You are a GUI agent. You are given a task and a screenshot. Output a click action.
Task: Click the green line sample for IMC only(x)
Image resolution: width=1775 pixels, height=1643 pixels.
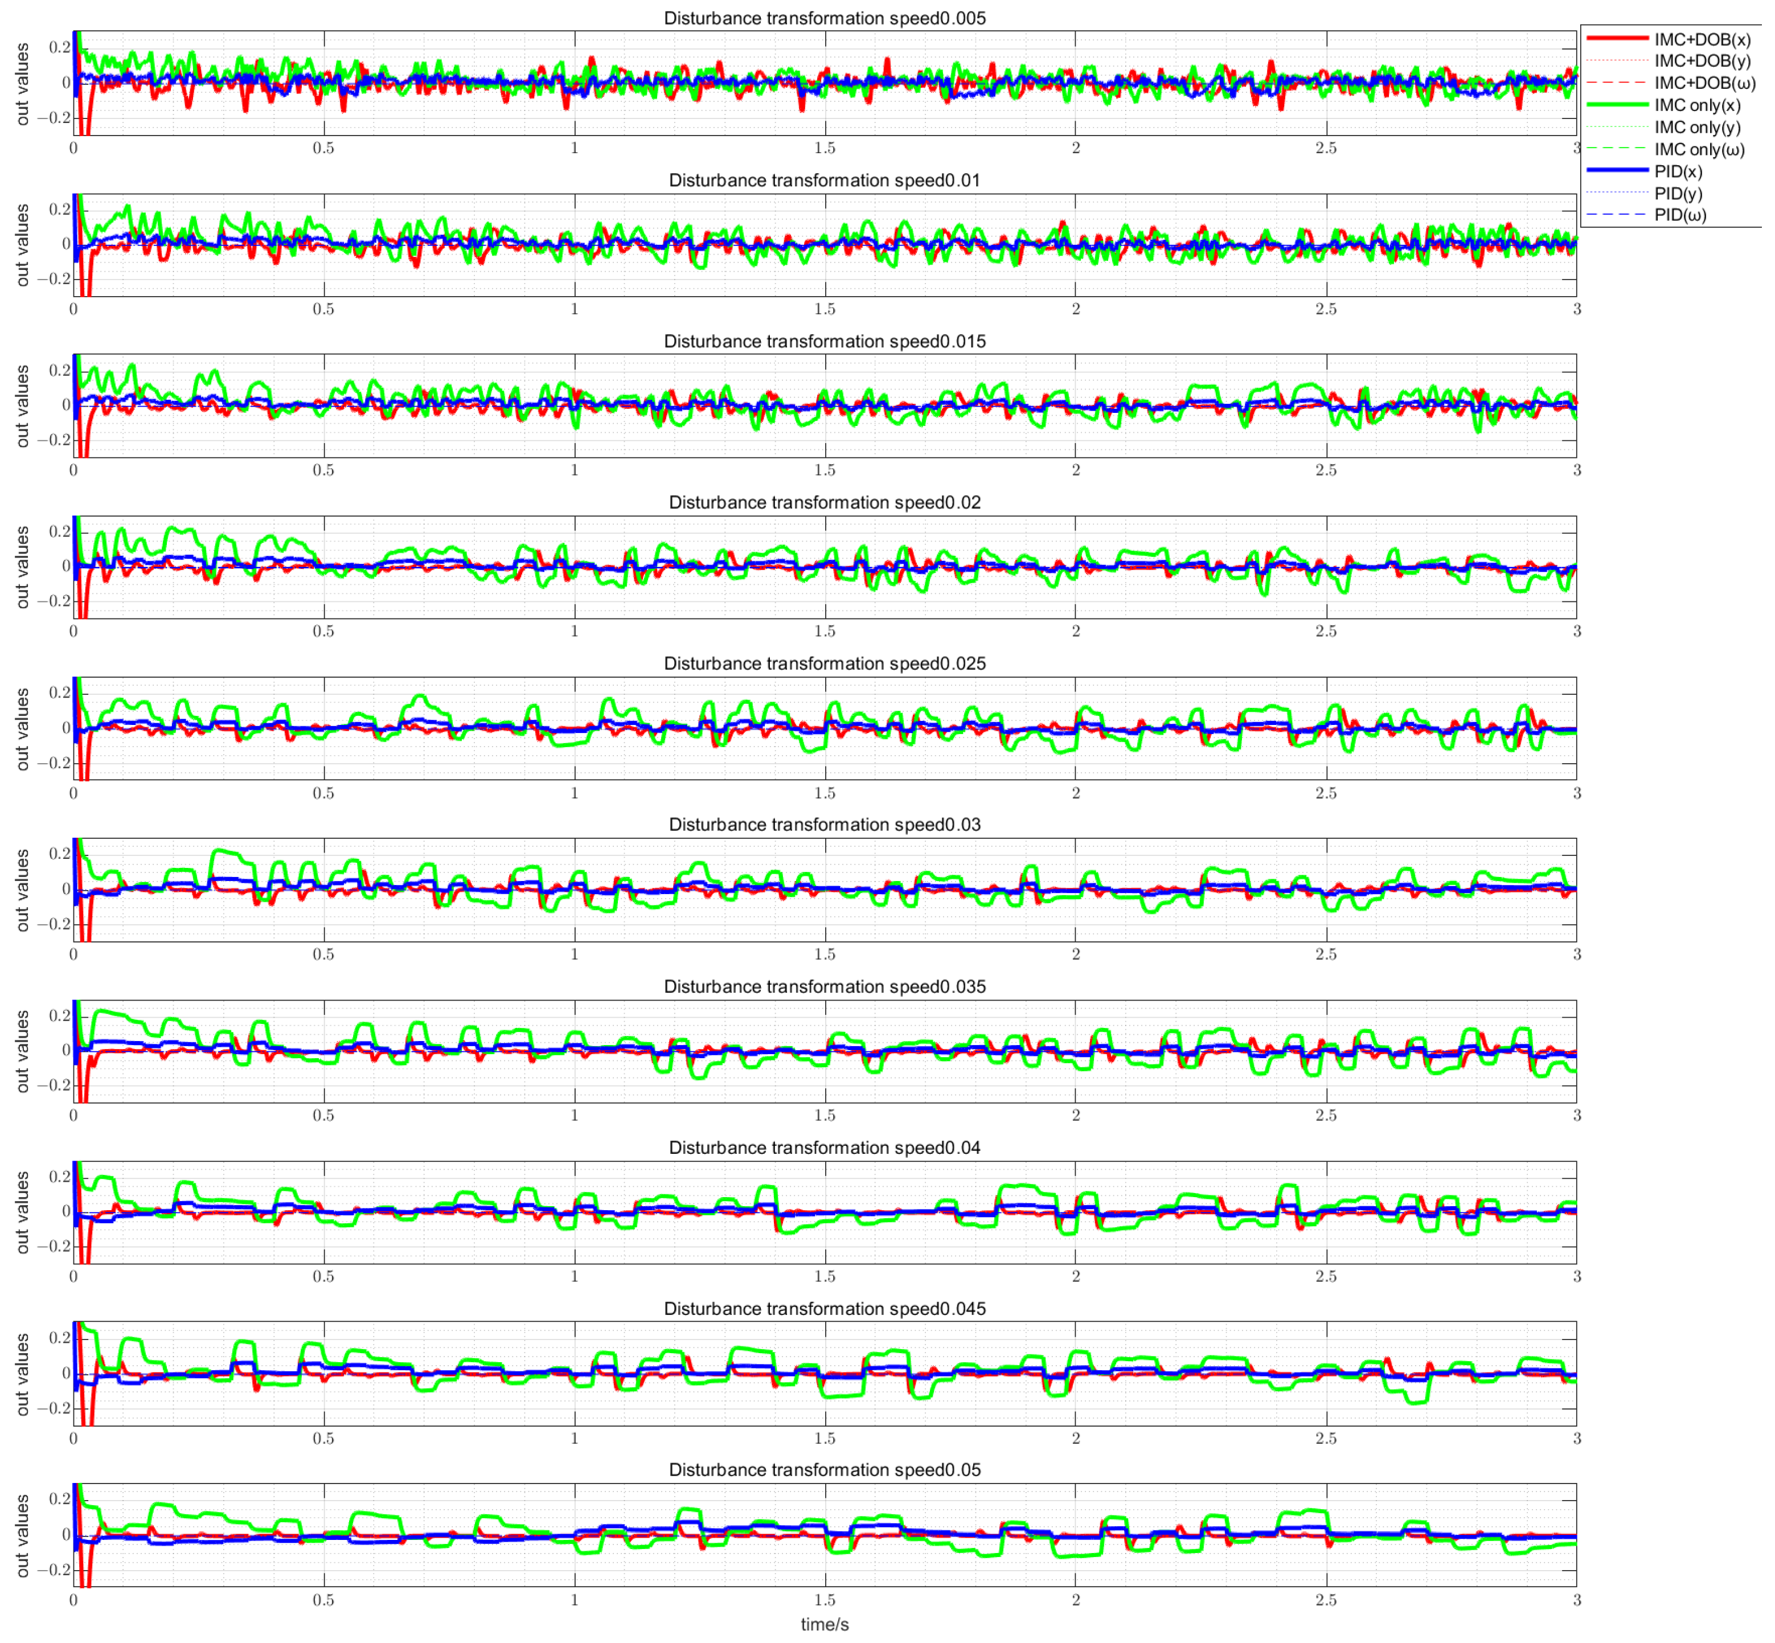tap(1617, 105)
